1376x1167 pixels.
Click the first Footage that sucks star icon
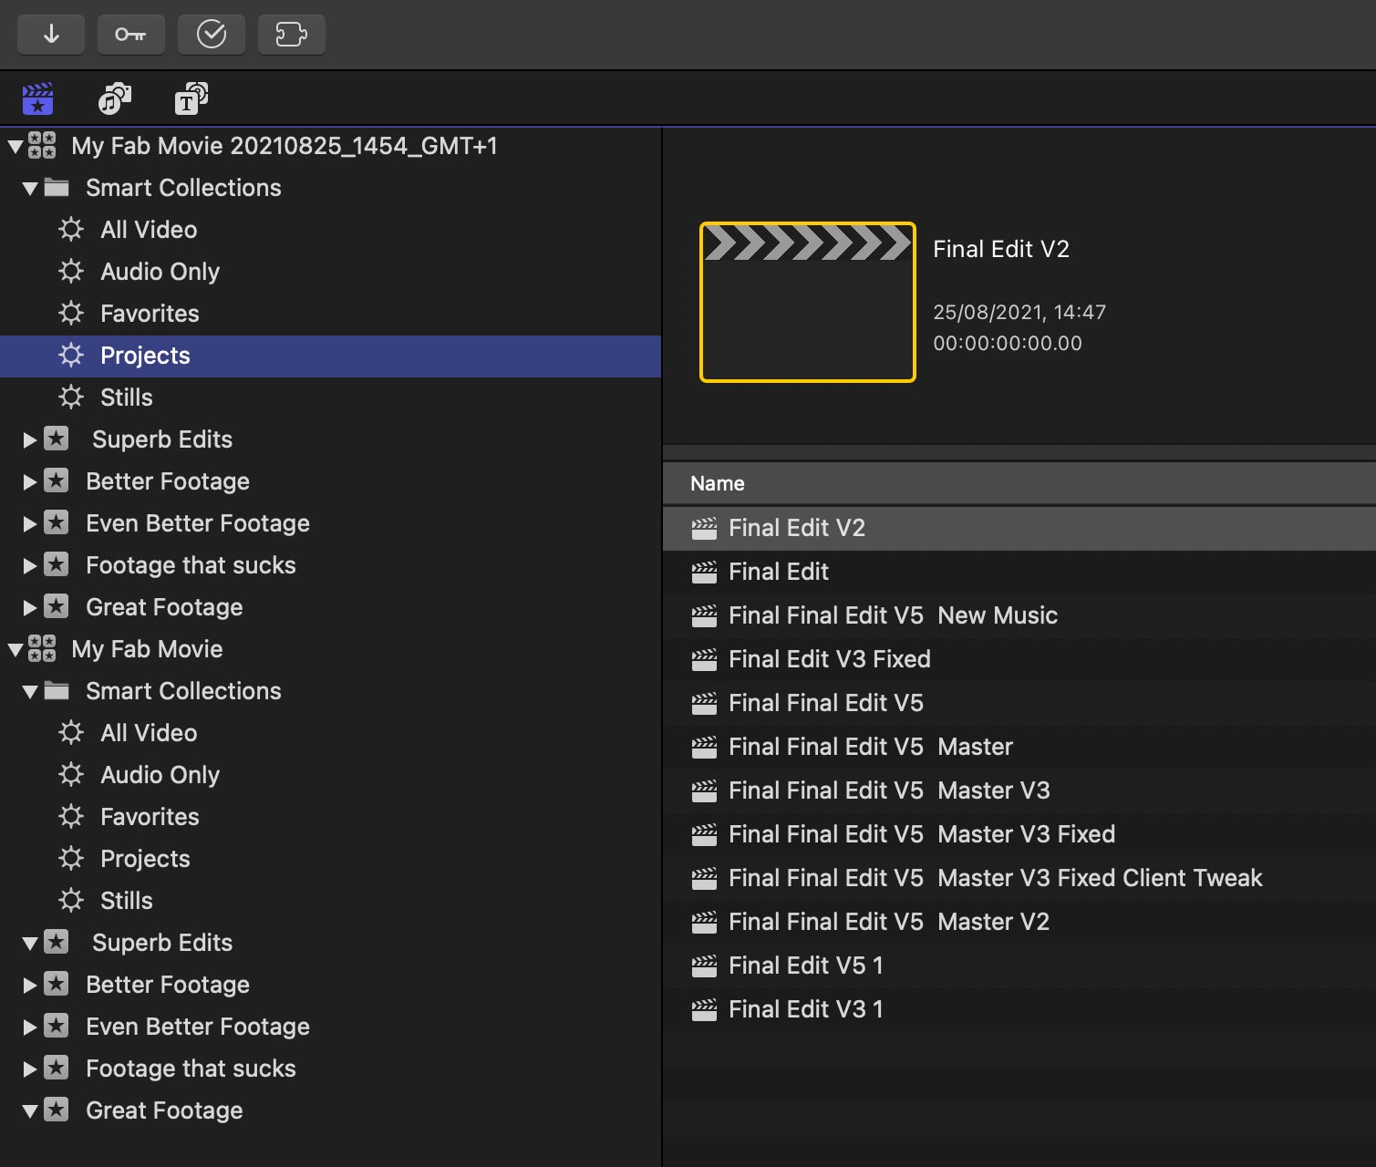tap(57, 564)
